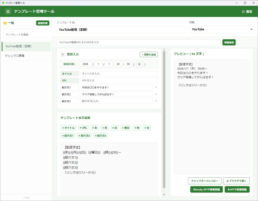
Task: Click the タイトルを入力 field
Action: tap(119, 74)
